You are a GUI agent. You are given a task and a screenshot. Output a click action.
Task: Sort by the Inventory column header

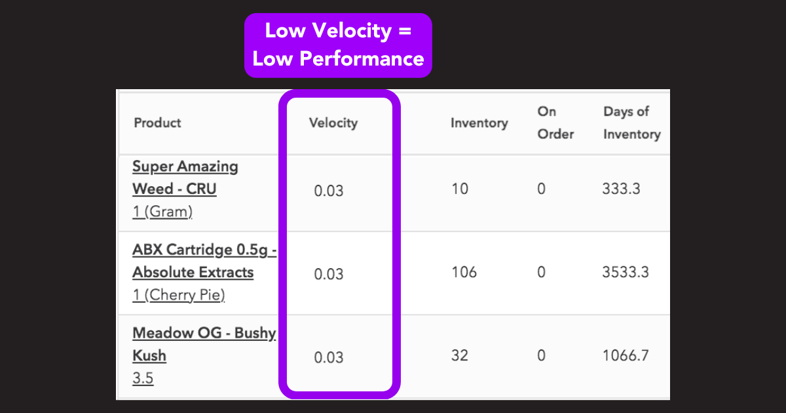(479, 123)
